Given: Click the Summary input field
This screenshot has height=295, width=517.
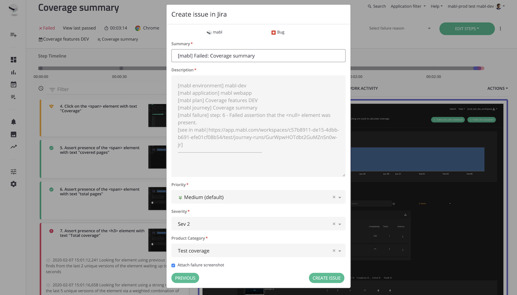Looking at the screenshot, I should pos(258,56).
